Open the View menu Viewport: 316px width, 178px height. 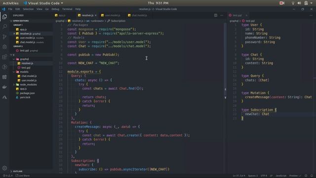click(x=39, y=9)
